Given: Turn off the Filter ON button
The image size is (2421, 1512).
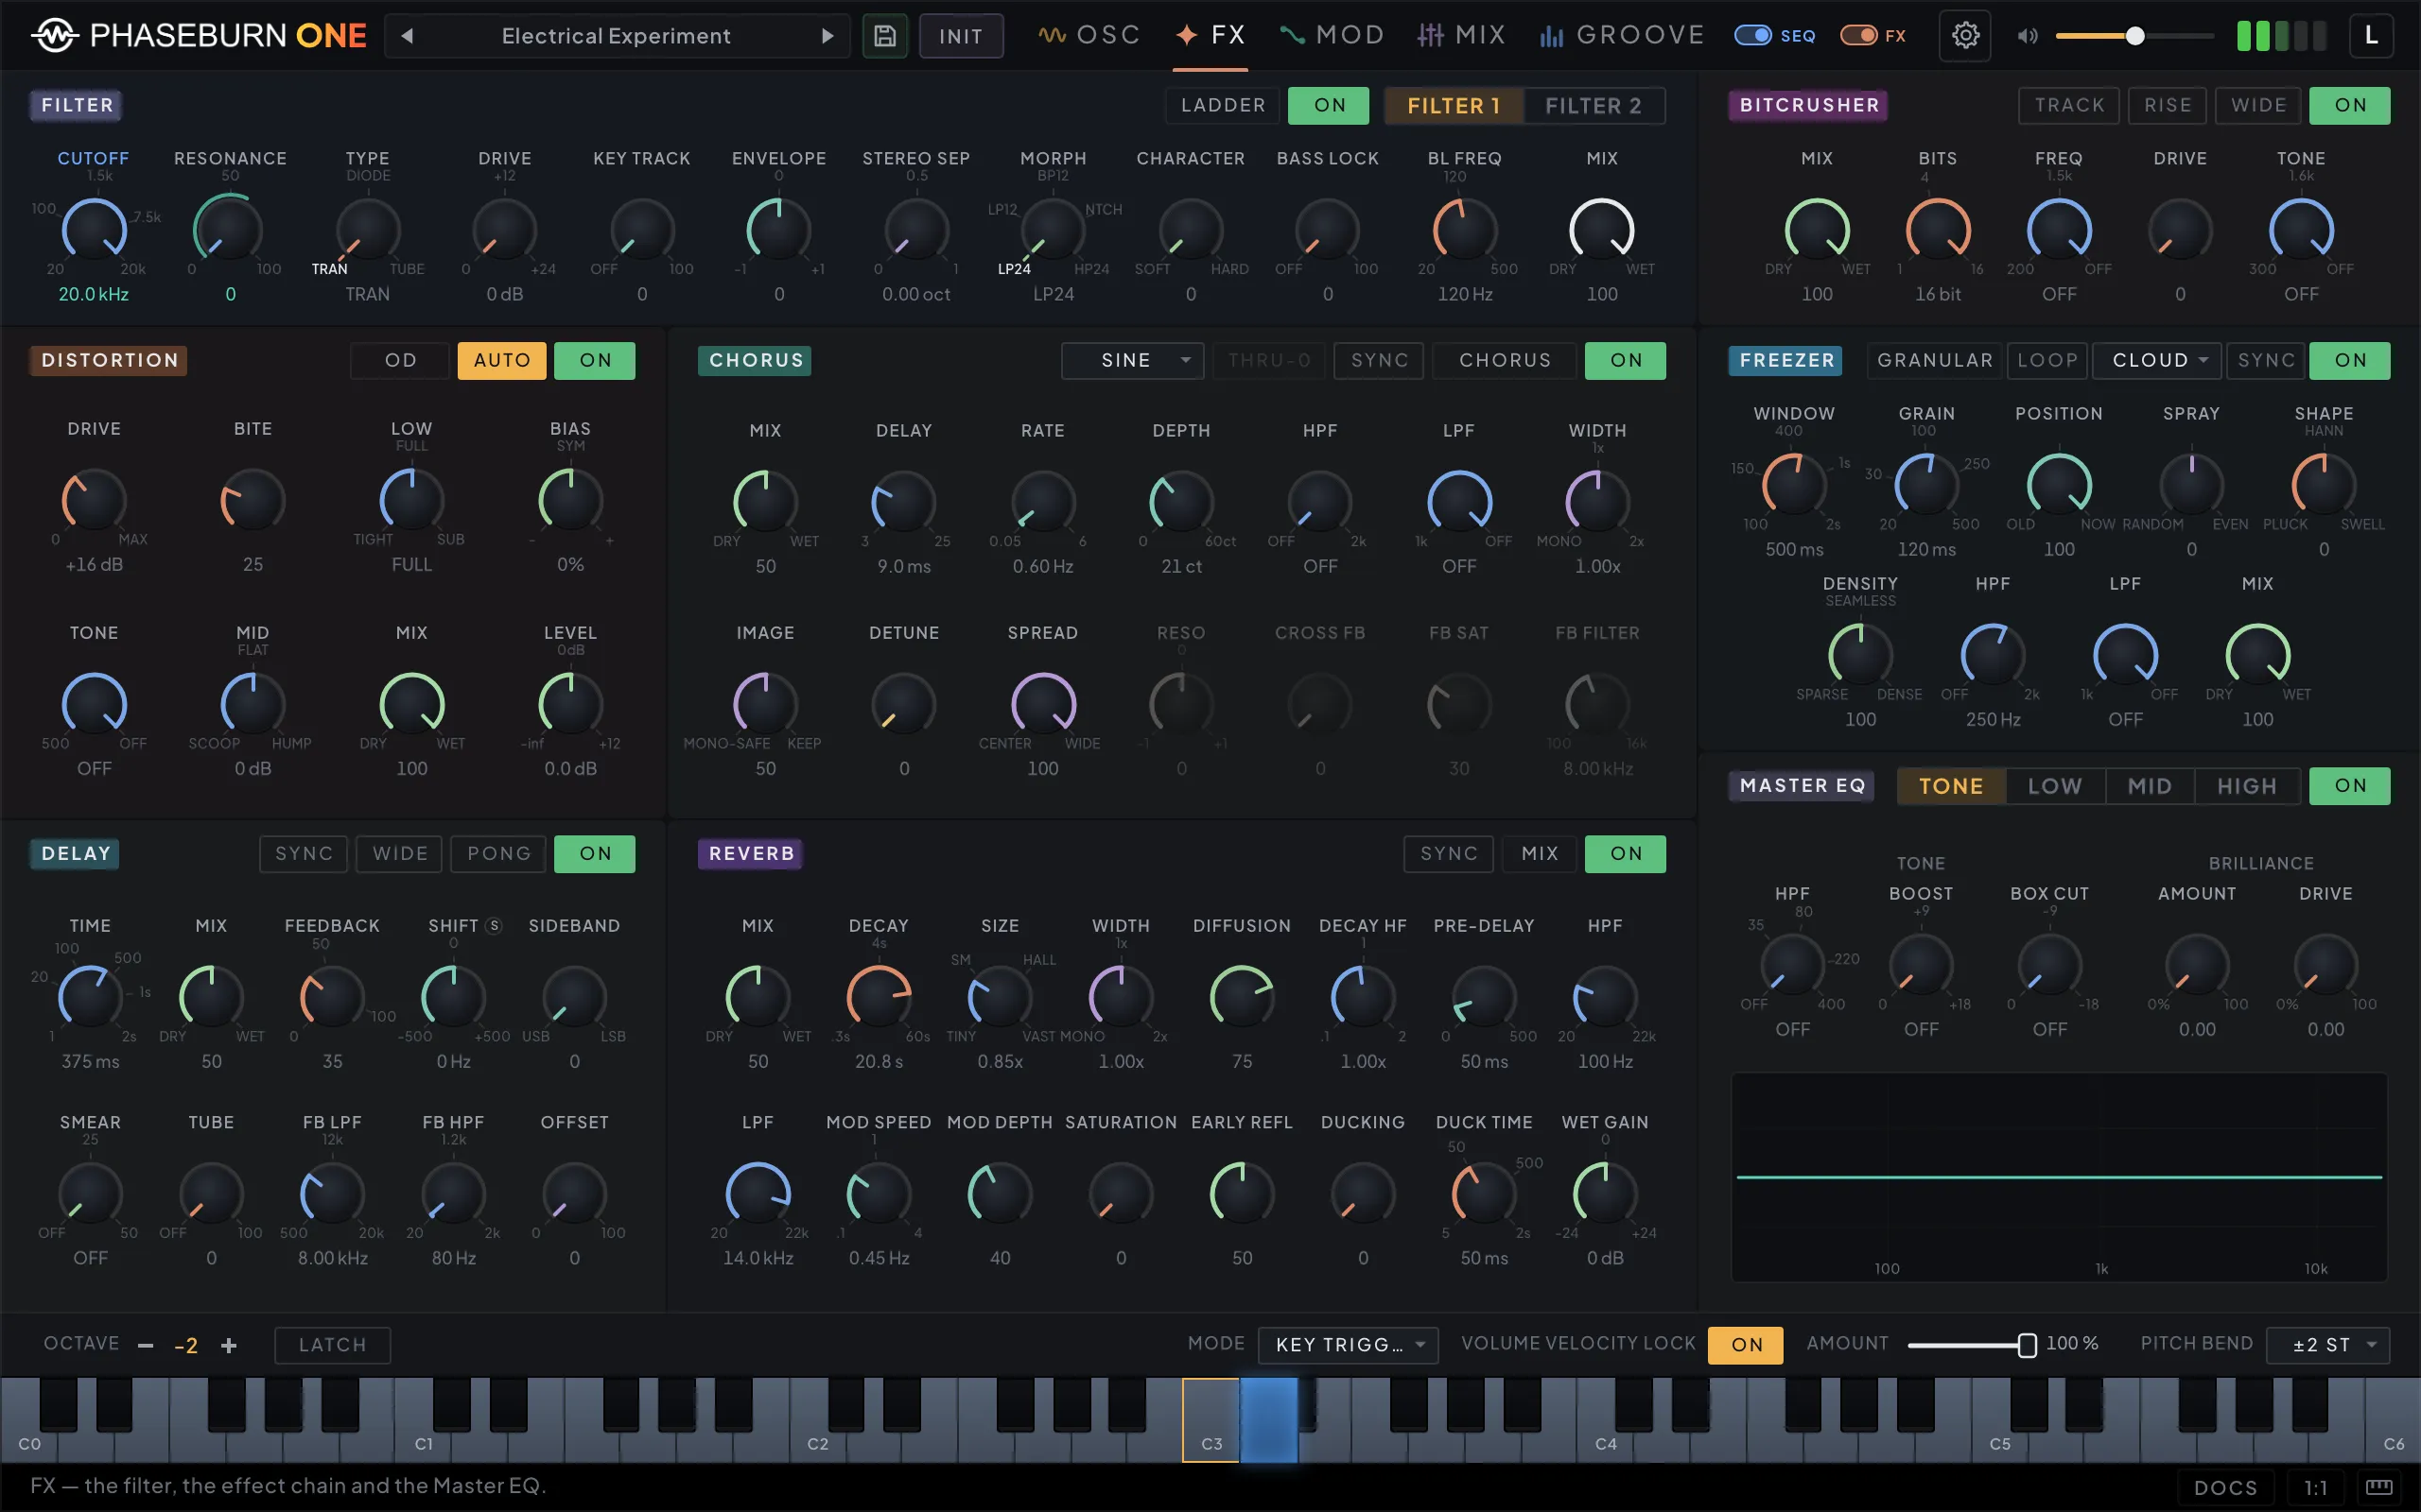Looking at the screenshot, I should tap(1329, 106).
